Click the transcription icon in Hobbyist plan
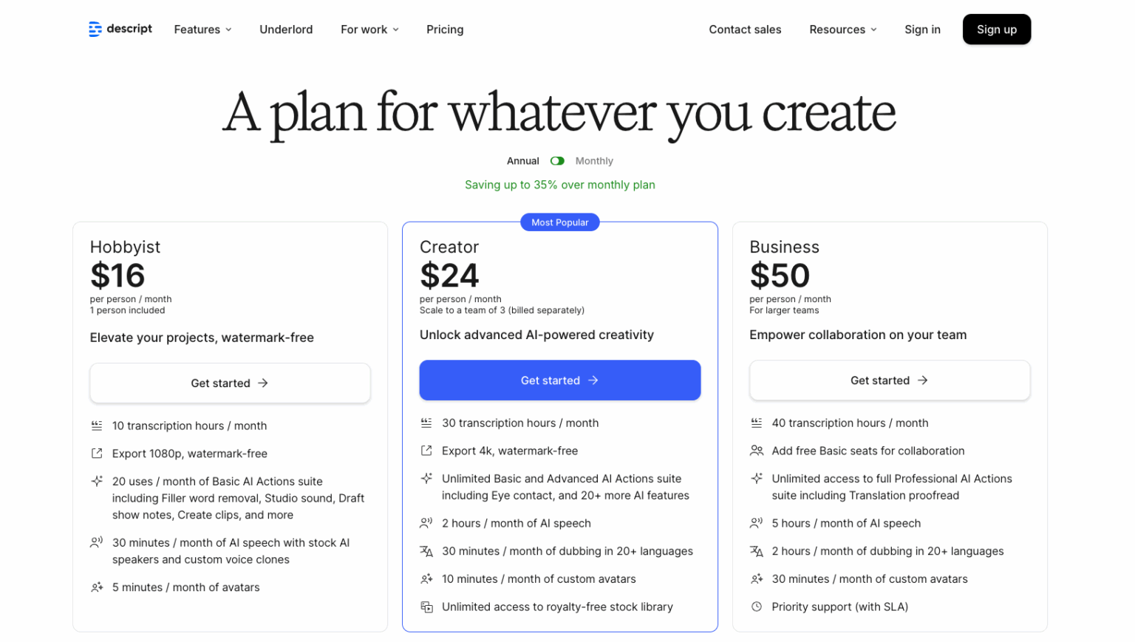Screen dimensions: 1135x642 [x=97, y=426]
